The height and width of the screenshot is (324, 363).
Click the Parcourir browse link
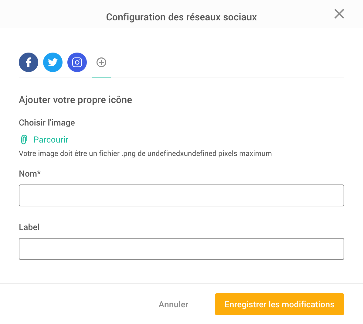51,140
